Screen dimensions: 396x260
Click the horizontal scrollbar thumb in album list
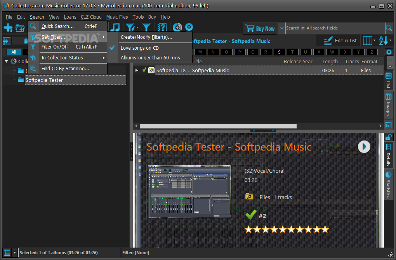coord(218,126)
